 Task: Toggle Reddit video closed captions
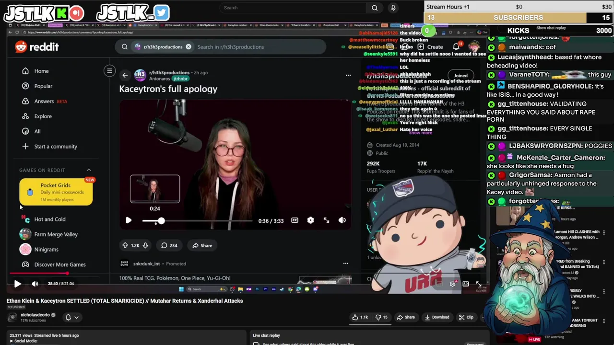(x=295, y=220)
